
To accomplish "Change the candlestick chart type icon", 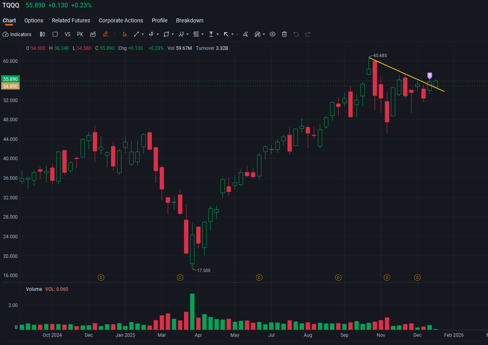I will [x=42, y=35].
